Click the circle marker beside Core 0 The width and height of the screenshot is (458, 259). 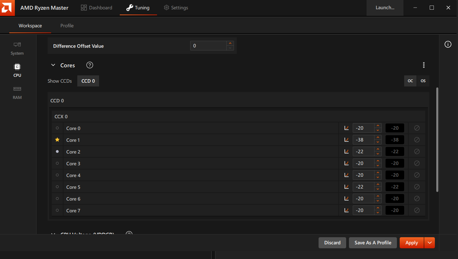coord(57,128)
